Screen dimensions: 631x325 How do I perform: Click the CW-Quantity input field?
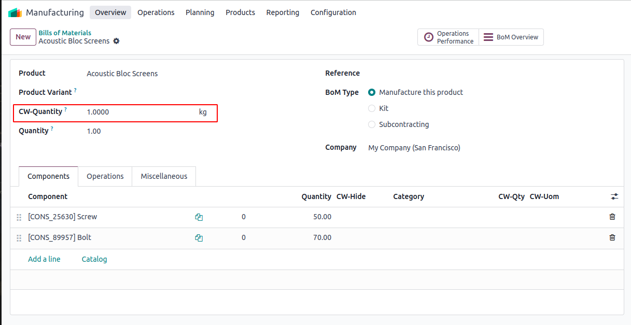tap(140, 112)
